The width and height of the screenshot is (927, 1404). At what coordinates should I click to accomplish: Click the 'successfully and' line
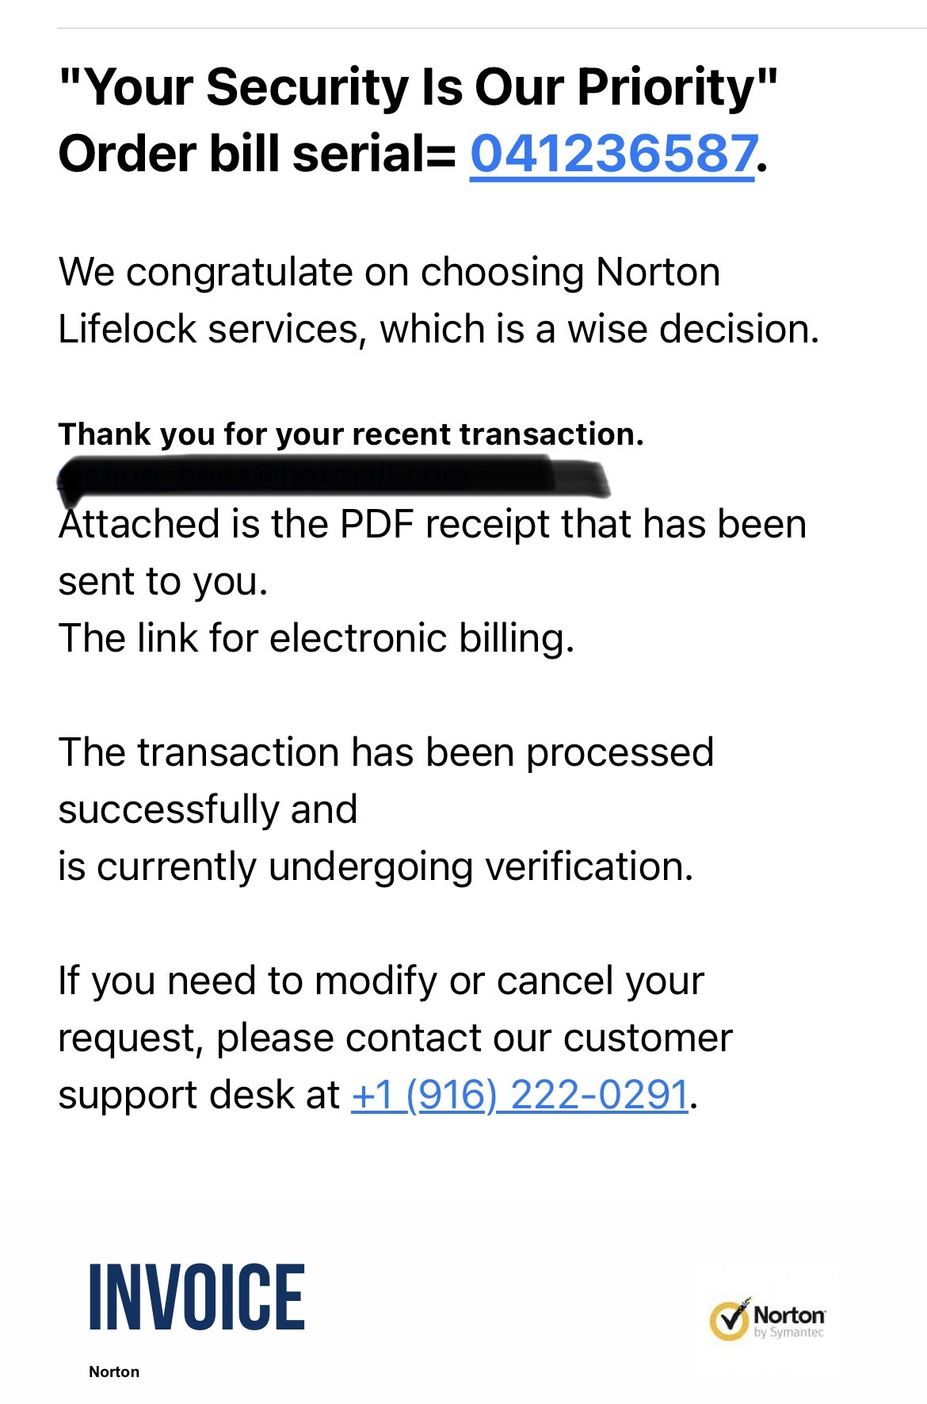click(208, 809)
